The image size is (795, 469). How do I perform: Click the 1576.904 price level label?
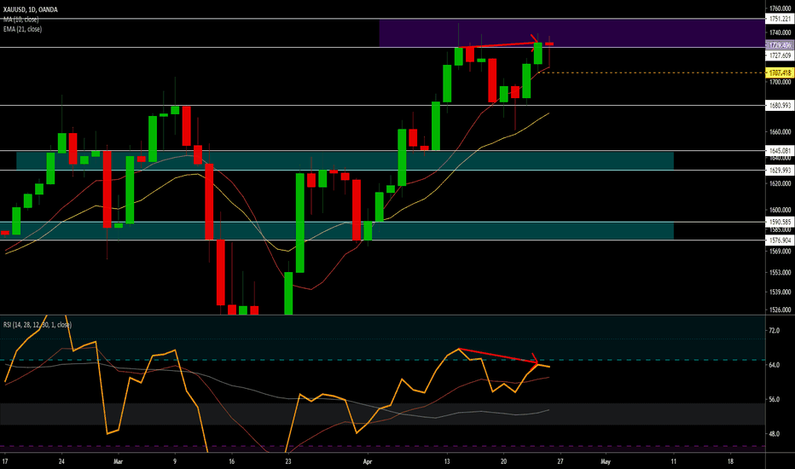(x=780, y=240)
